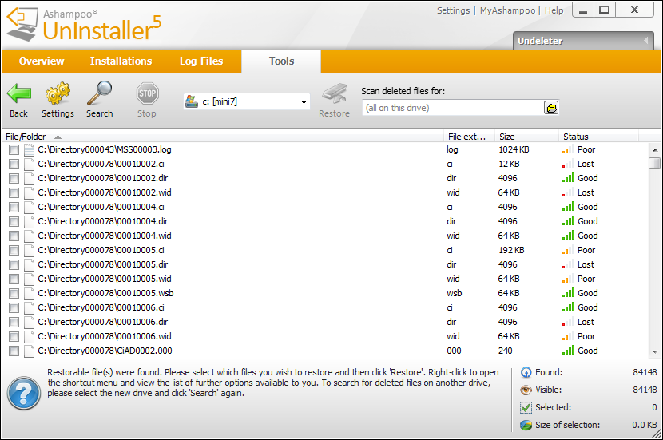The width and height of the screenshot is (663, 440).
Task: Open the folder browse icon in scan field
Action: pos(551,108)
